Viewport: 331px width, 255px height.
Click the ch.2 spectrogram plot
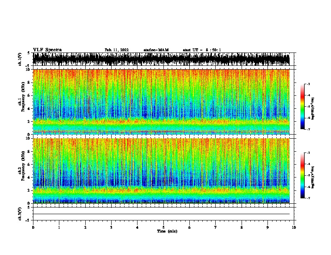[x=161, y=171]
